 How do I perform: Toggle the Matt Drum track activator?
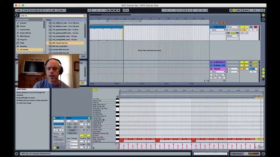click(244, 27)
